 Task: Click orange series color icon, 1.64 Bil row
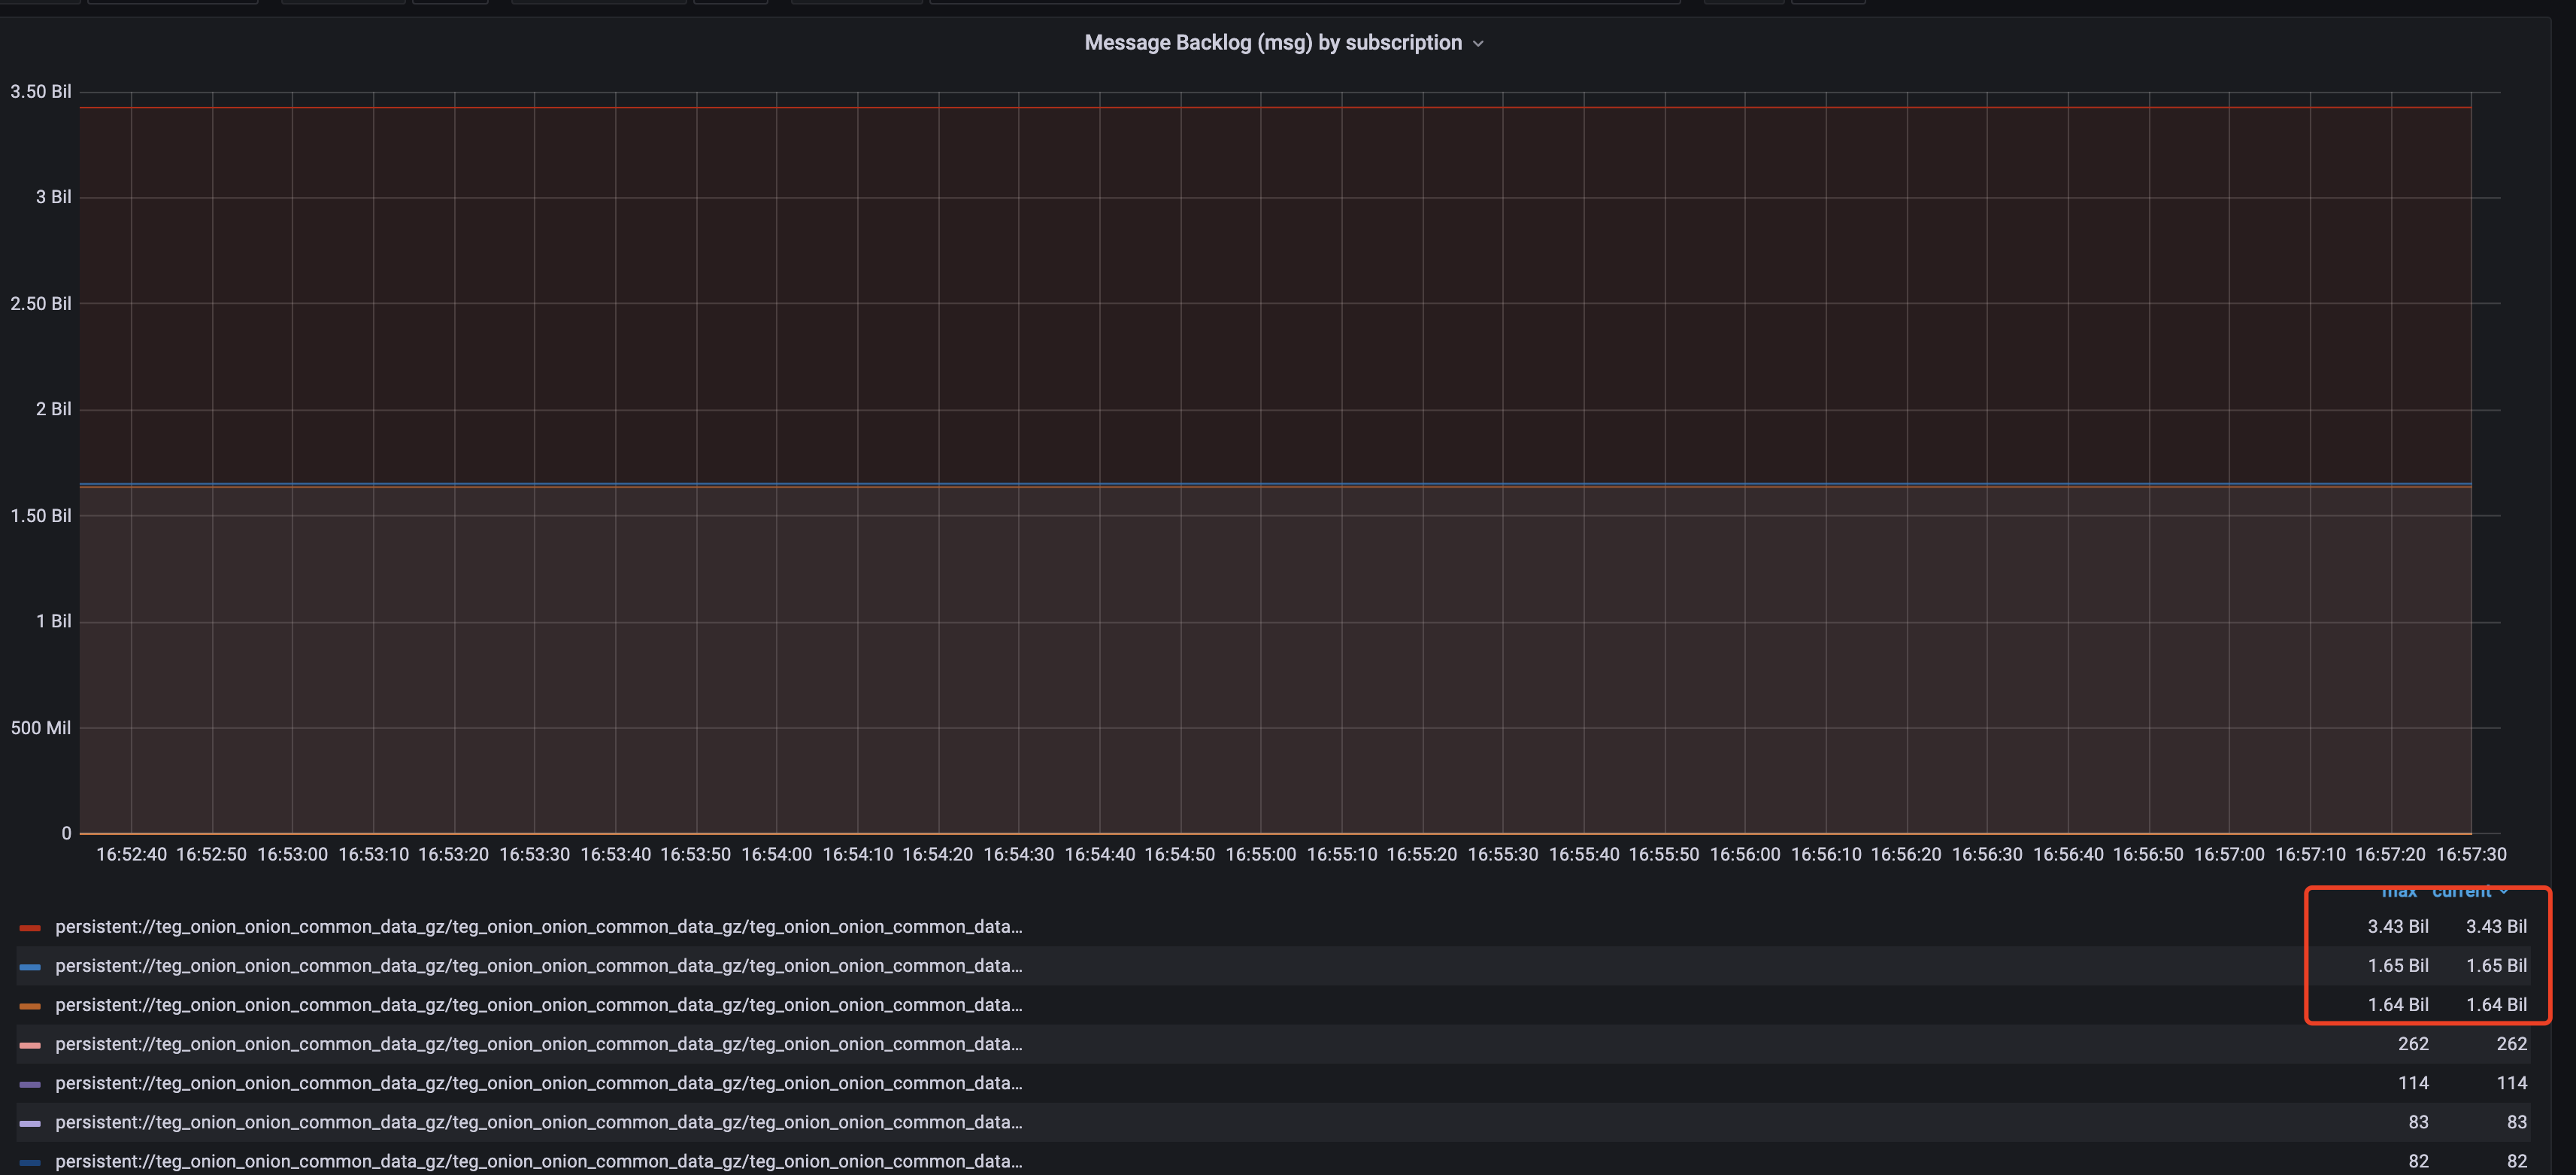point(30,1006)
